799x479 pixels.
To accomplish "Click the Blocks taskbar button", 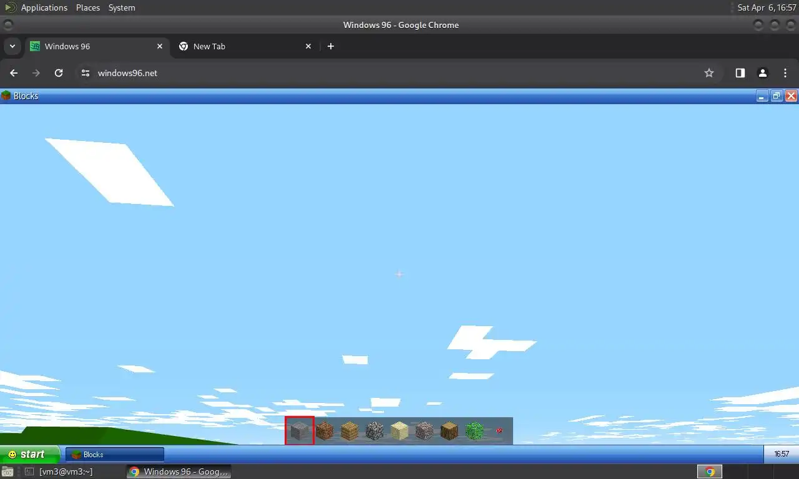I will 115,454.
